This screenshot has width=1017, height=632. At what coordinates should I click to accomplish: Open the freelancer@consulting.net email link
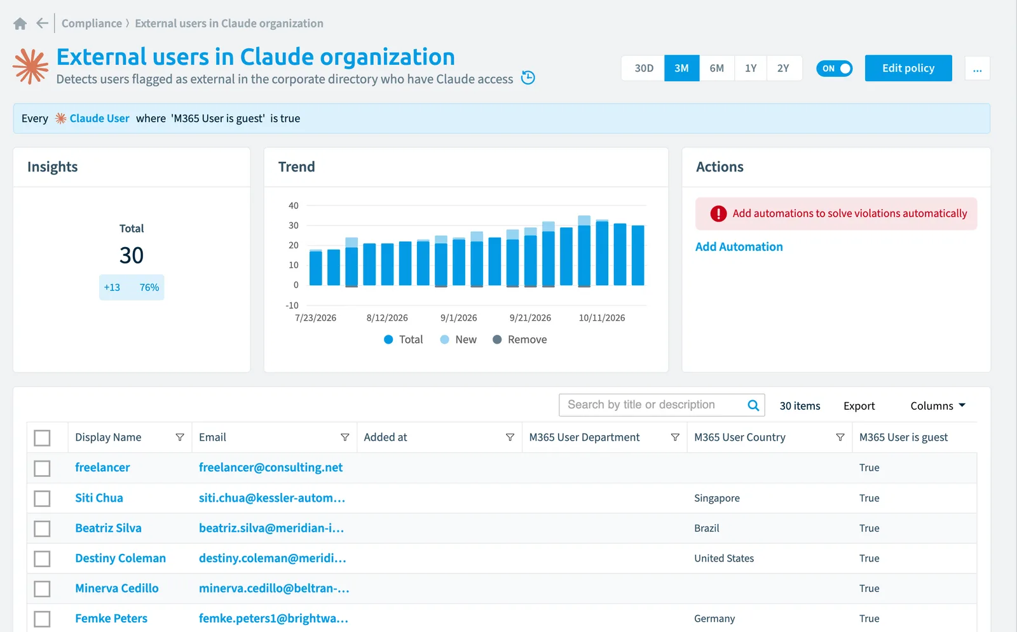(271, 467)
